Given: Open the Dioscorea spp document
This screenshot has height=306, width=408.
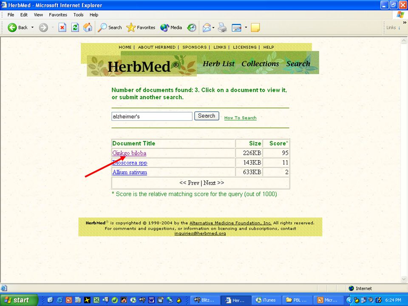Looking at the screenshot, I should pyautogui.click(x=130, y=163).
